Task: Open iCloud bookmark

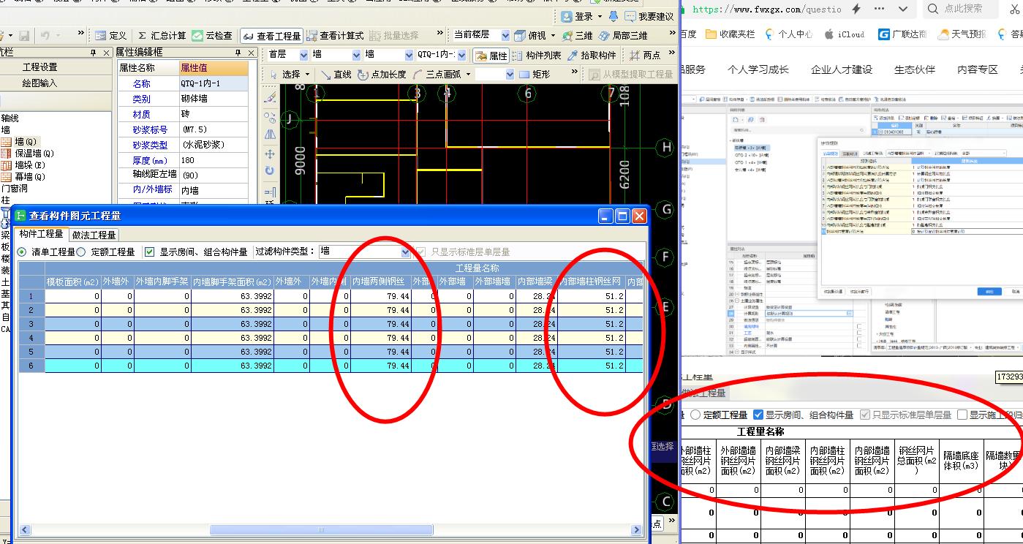Action: 844,34
